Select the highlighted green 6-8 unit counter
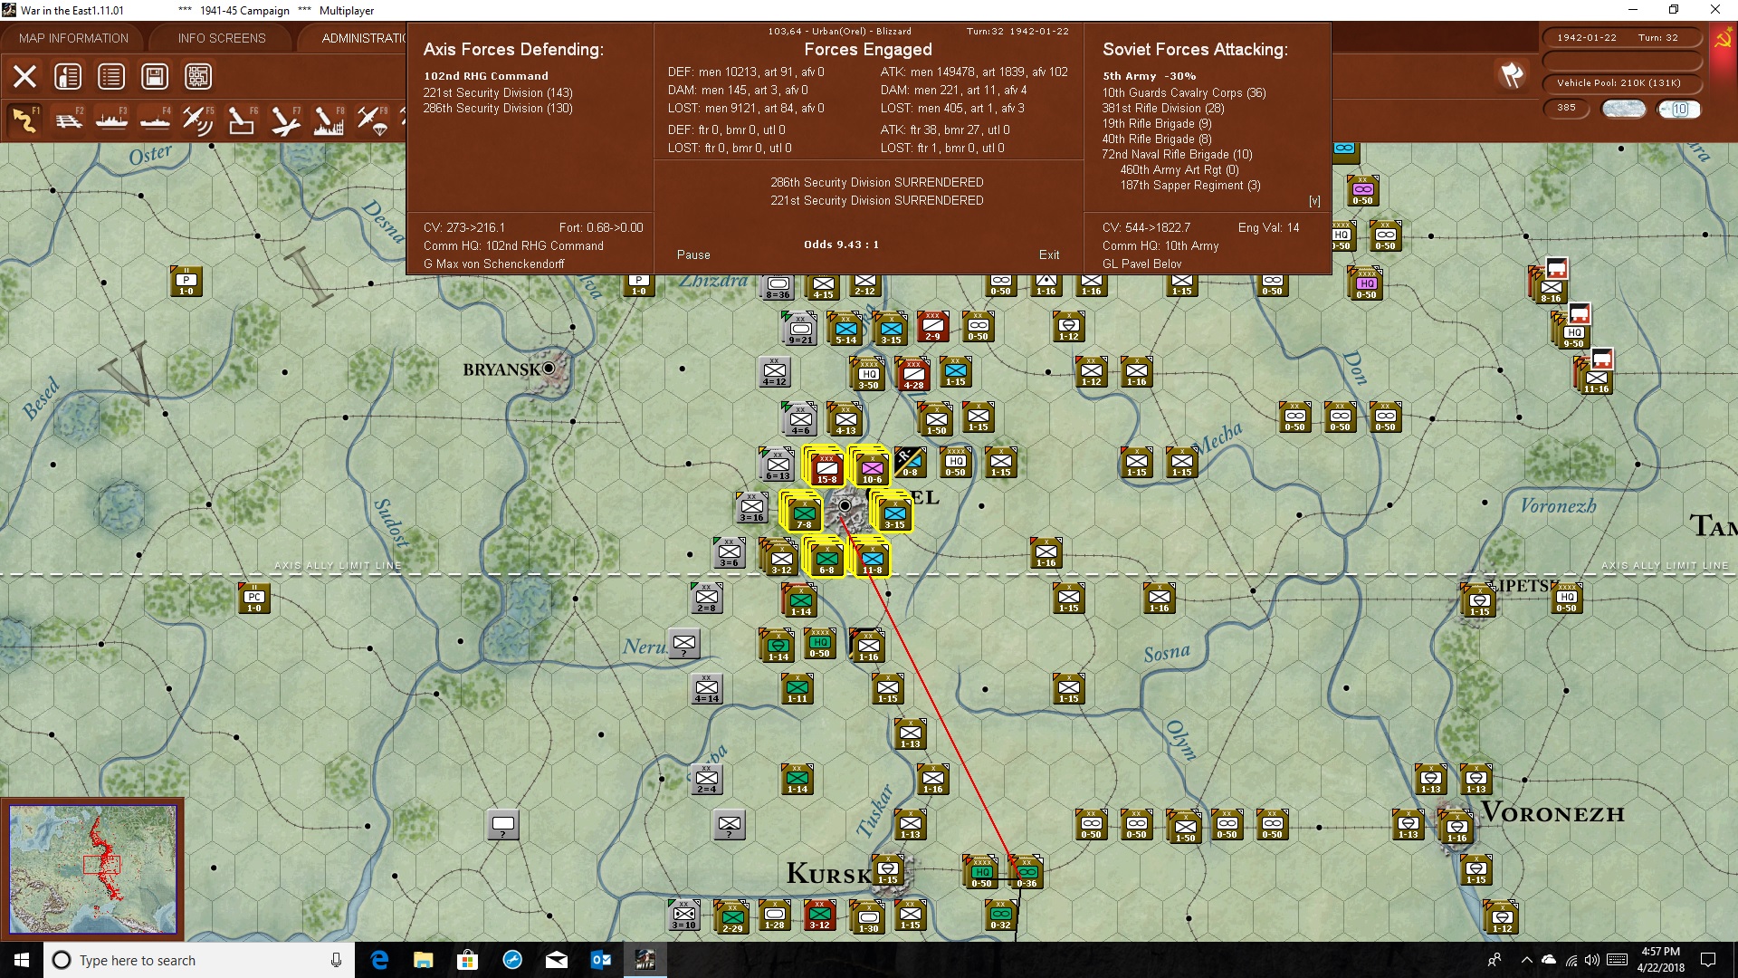Viewport: 1738px width, 978px height. [826, 558]
